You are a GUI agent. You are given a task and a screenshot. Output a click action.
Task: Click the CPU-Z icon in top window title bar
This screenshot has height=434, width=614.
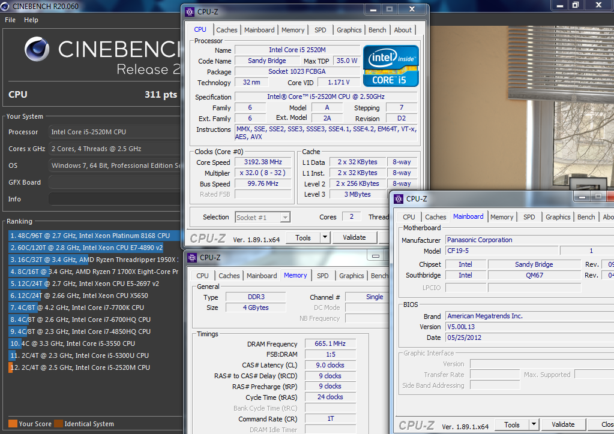(x=190, y=12)
